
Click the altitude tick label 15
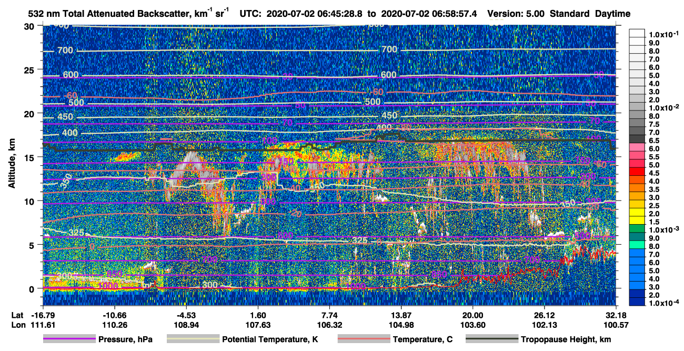[x=31, y=157]
